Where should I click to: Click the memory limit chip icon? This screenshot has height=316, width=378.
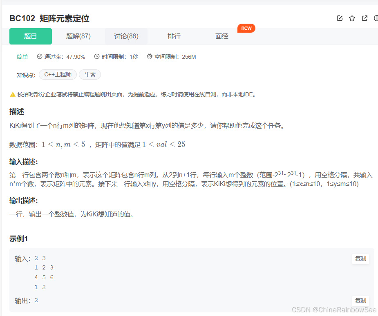tap(150, 57)
